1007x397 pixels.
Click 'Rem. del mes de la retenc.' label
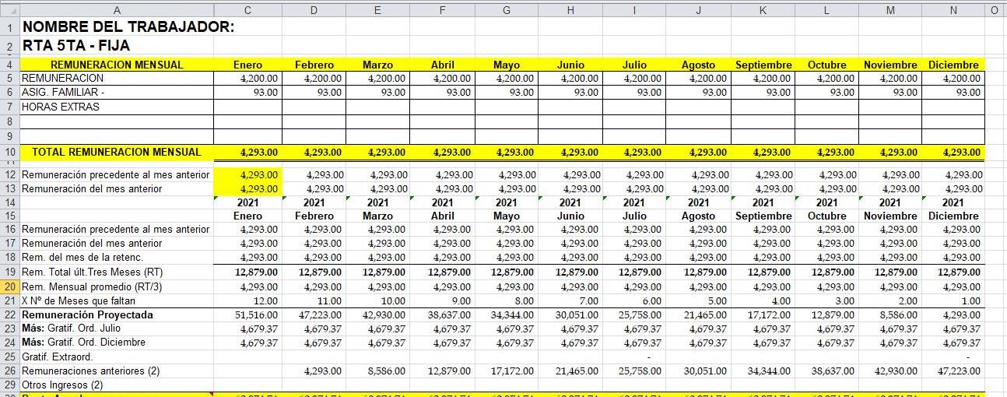(x=81, y=258)
